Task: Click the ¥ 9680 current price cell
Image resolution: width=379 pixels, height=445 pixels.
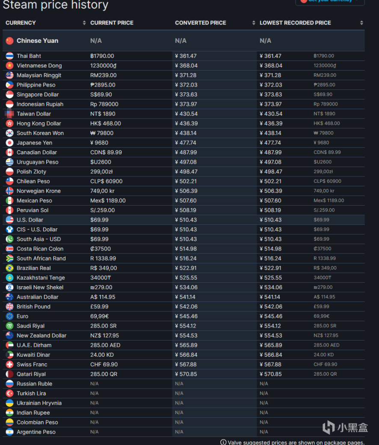Action: point(99,143)
